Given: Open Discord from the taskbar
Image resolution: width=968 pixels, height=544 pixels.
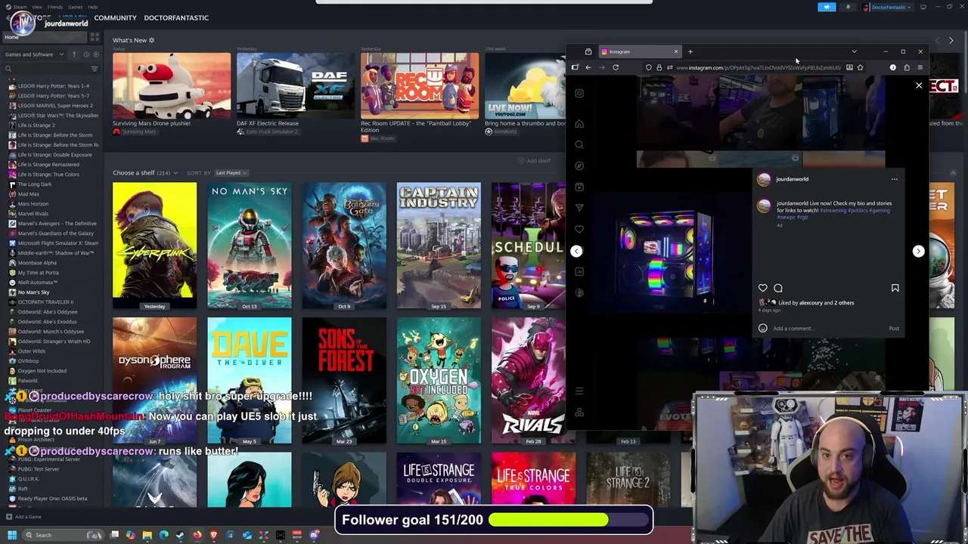Looking at the screenshot, I should click(x=314, y=535).
